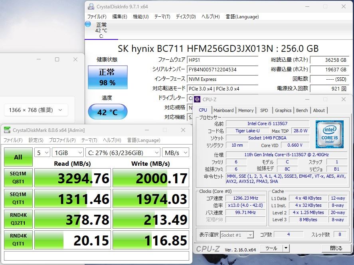Open the Memory tab in CPU-Z
The width and height of the screenshot is (354, 265).
(x=246, y=110)
